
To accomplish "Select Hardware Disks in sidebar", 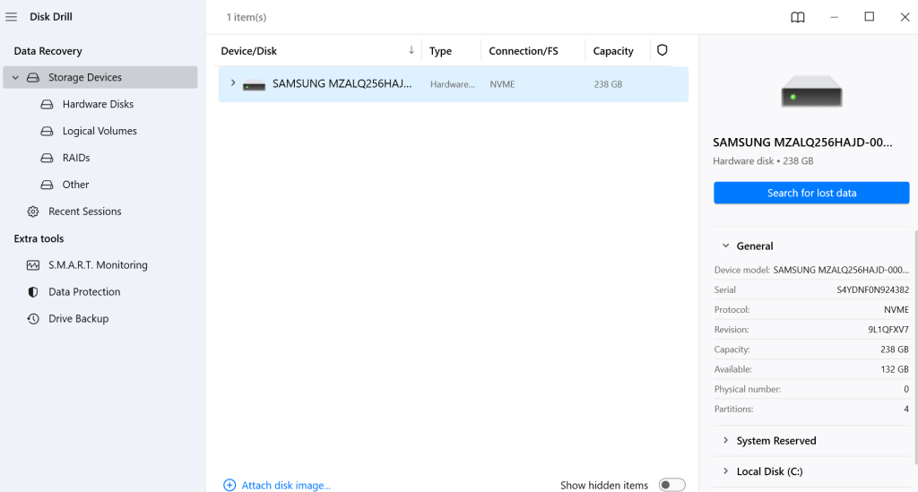I will 98,104.
